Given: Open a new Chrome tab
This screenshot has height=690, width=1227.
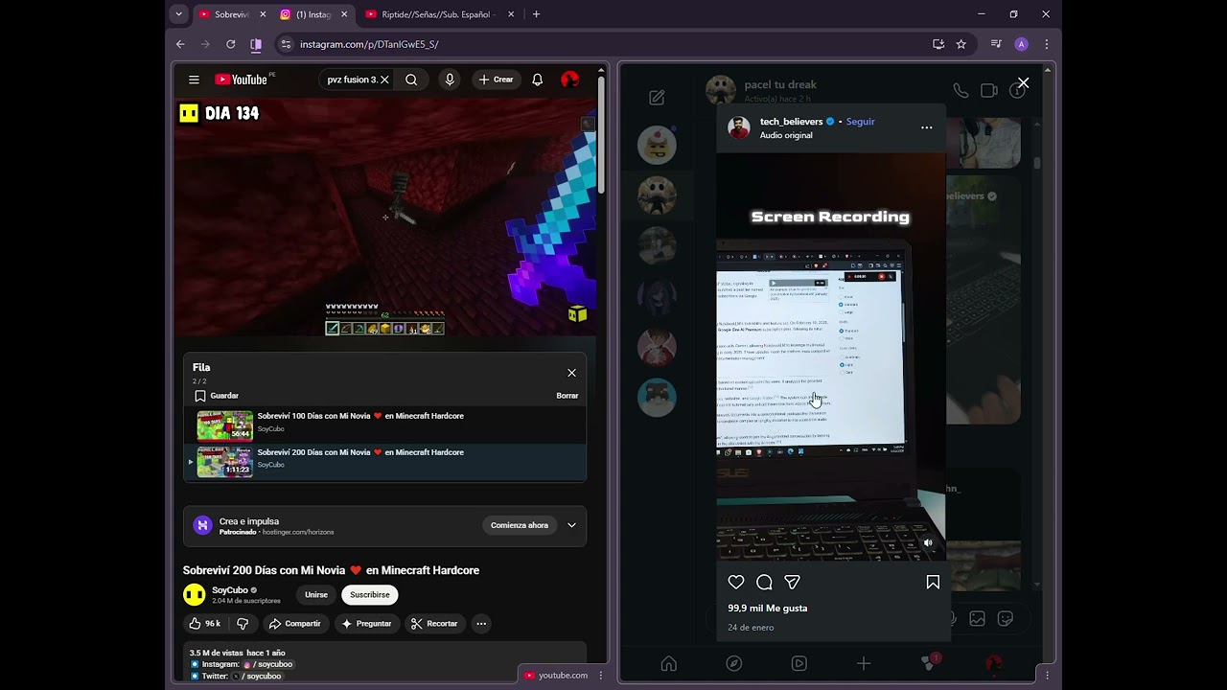Looking at the screenshot, I should (x=536, y=14).
